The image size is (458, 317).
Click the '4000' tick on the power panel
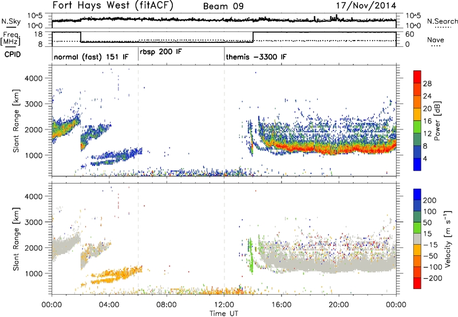34,78
